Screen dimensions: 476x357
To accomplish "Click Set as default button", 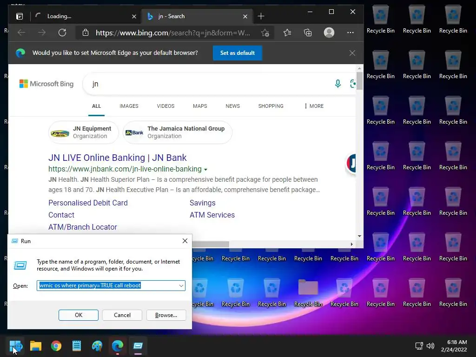I will pos(238,53).
